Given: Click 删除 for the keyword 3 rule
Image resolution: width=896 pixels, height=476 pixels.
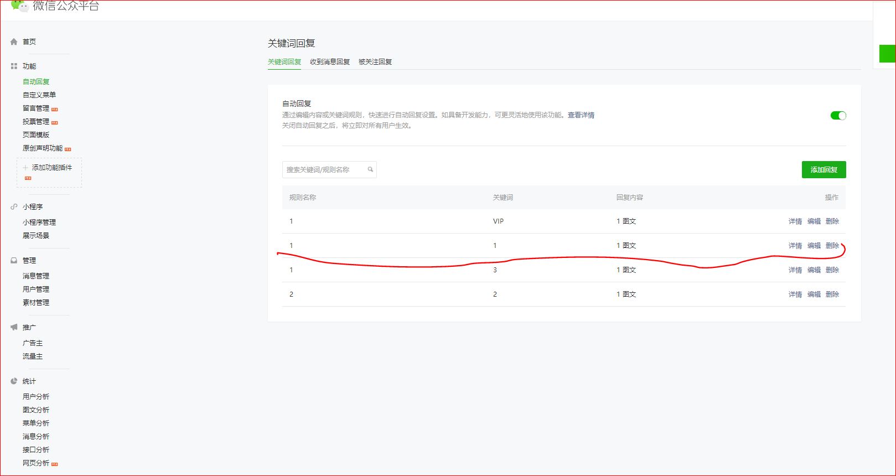Looking at the screenshot, I should point(832,270).
